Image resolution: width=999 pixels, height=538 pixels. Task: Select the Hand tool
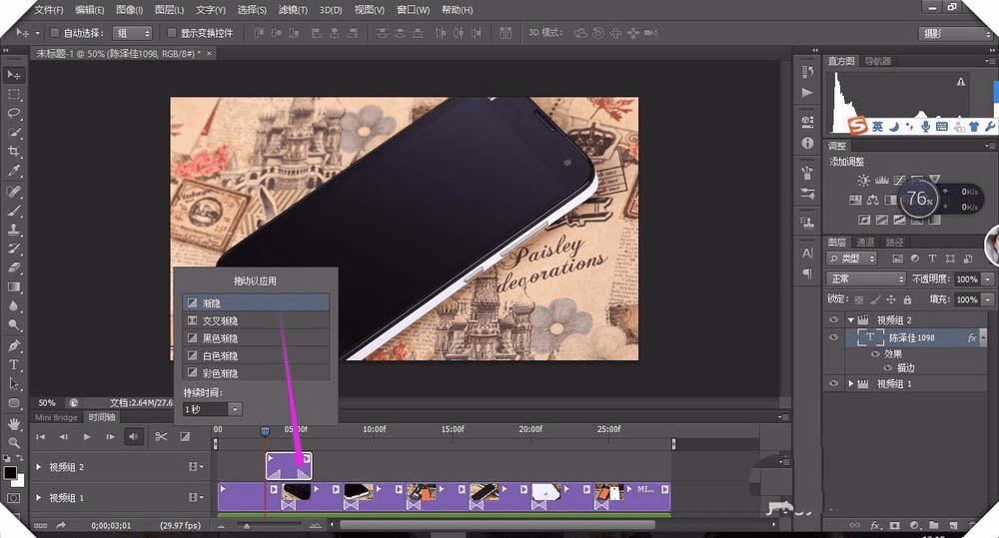pyautogui.click(x=14, y=422)
